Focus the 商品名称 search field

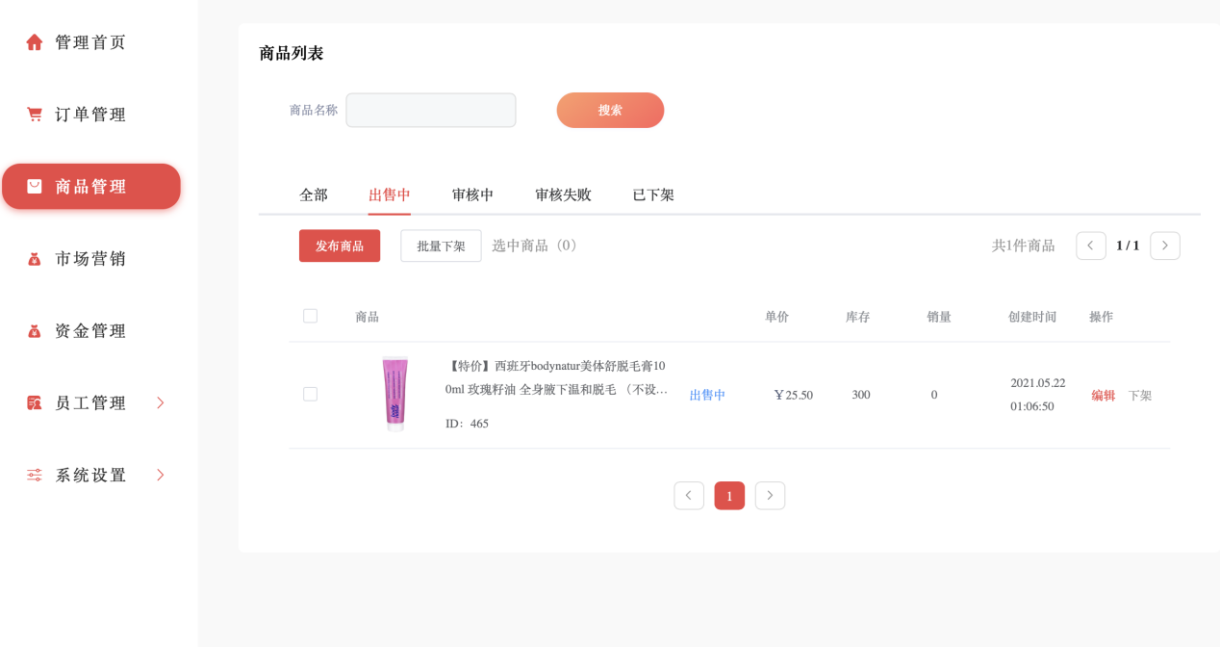coord(431,110)
